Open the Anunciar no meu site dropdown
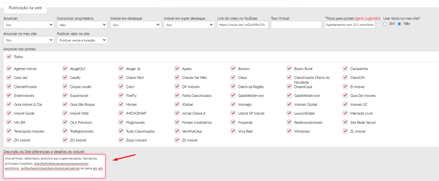Screen dimensions: 439x181 coord(29,40)
